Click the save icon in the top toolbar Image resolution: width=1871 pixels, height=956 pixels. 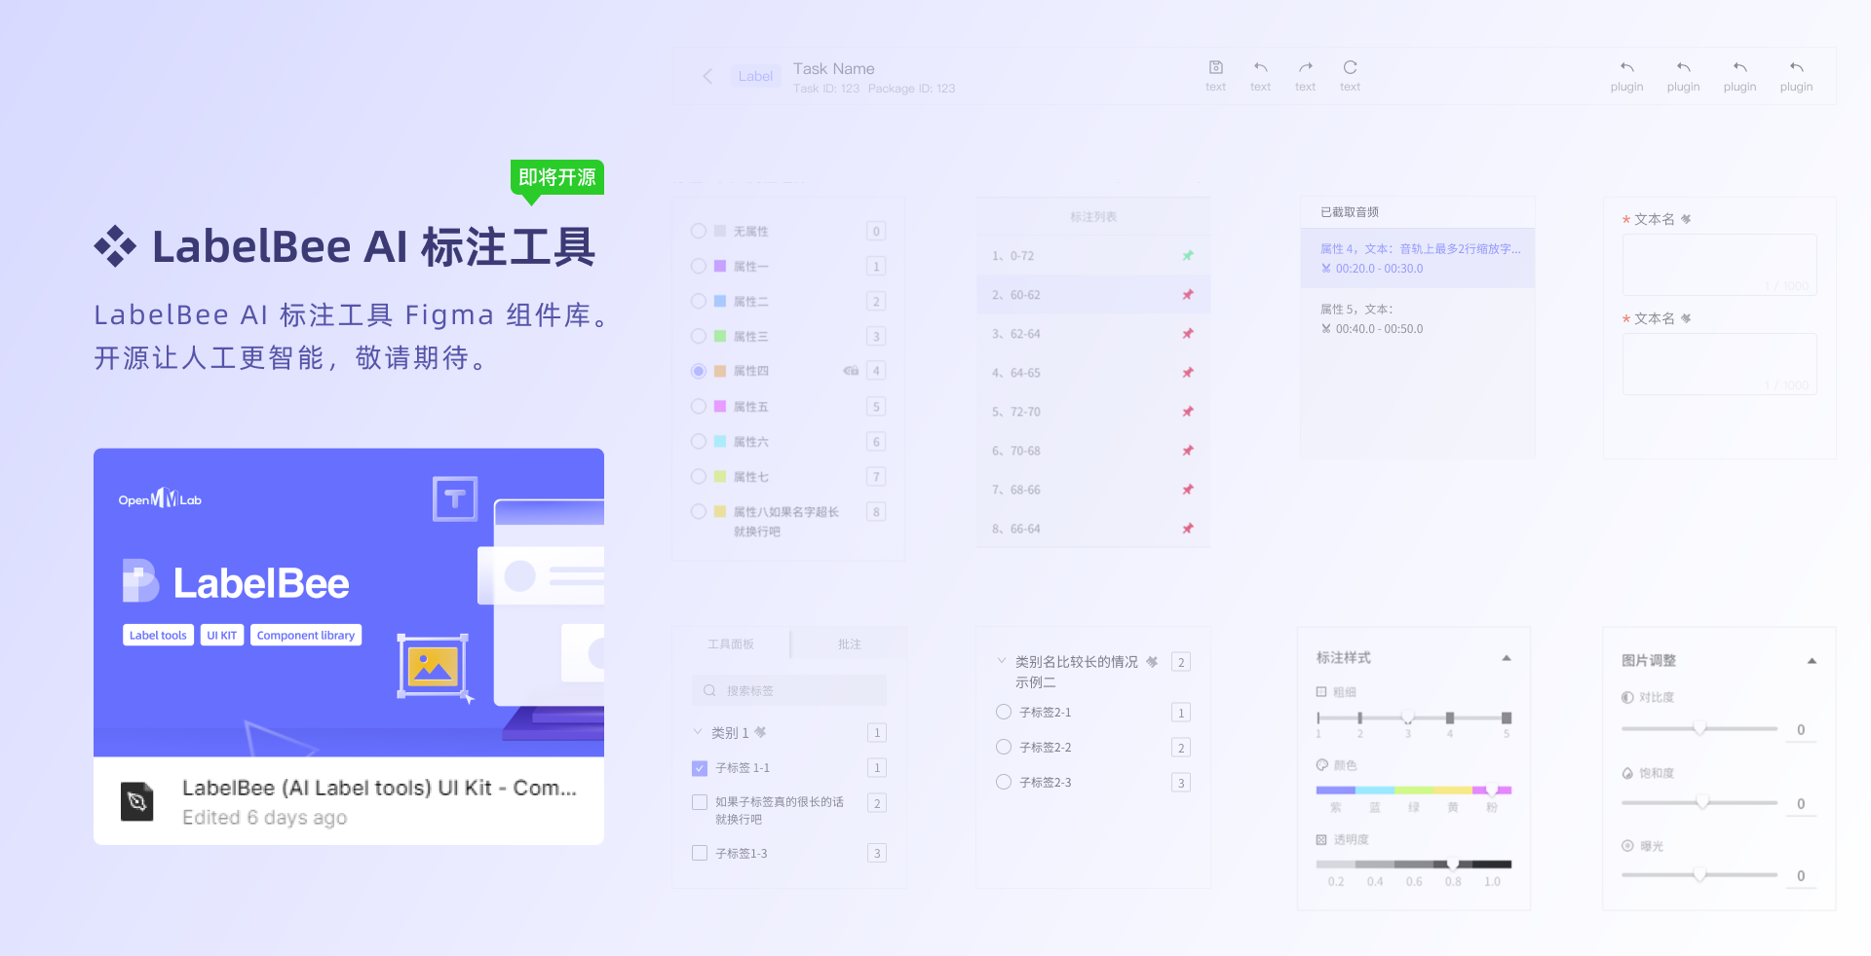click(1215, 67)
